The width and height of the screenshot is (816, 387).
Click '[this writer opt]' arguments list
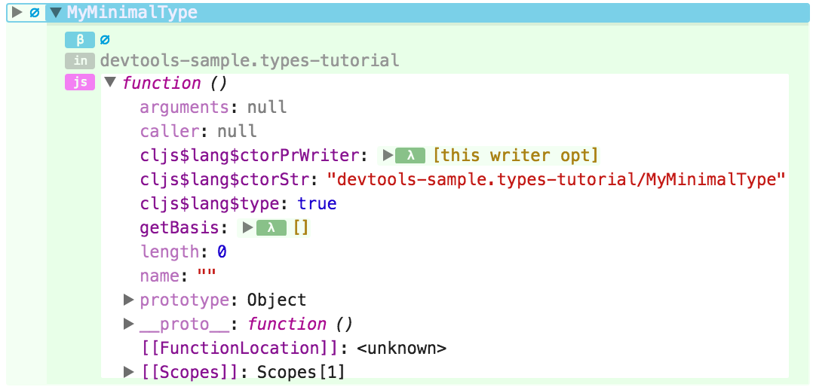point(516,155)
